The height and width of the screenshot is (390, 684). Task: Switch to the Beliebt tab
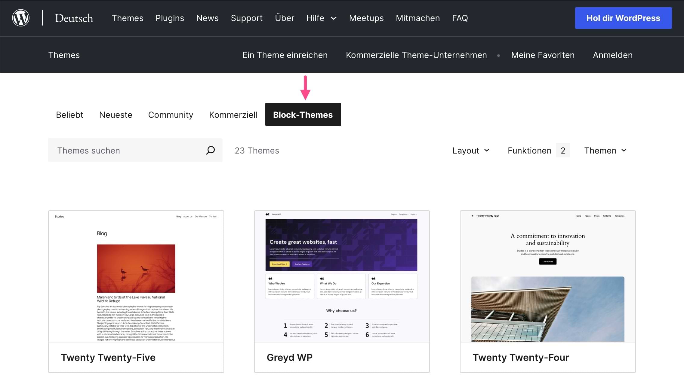click(69, 115)
